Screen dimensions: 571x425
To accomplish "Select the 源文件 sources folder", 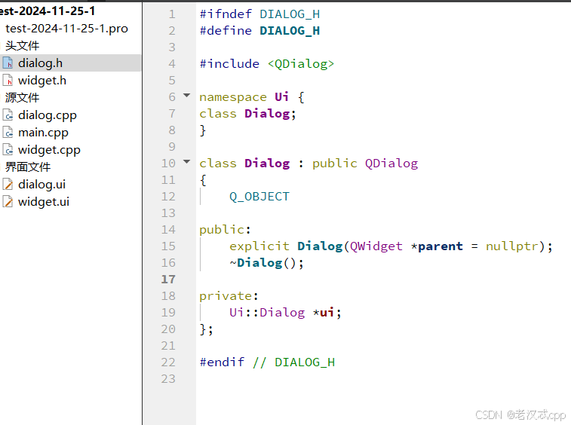I will point(22,98).
